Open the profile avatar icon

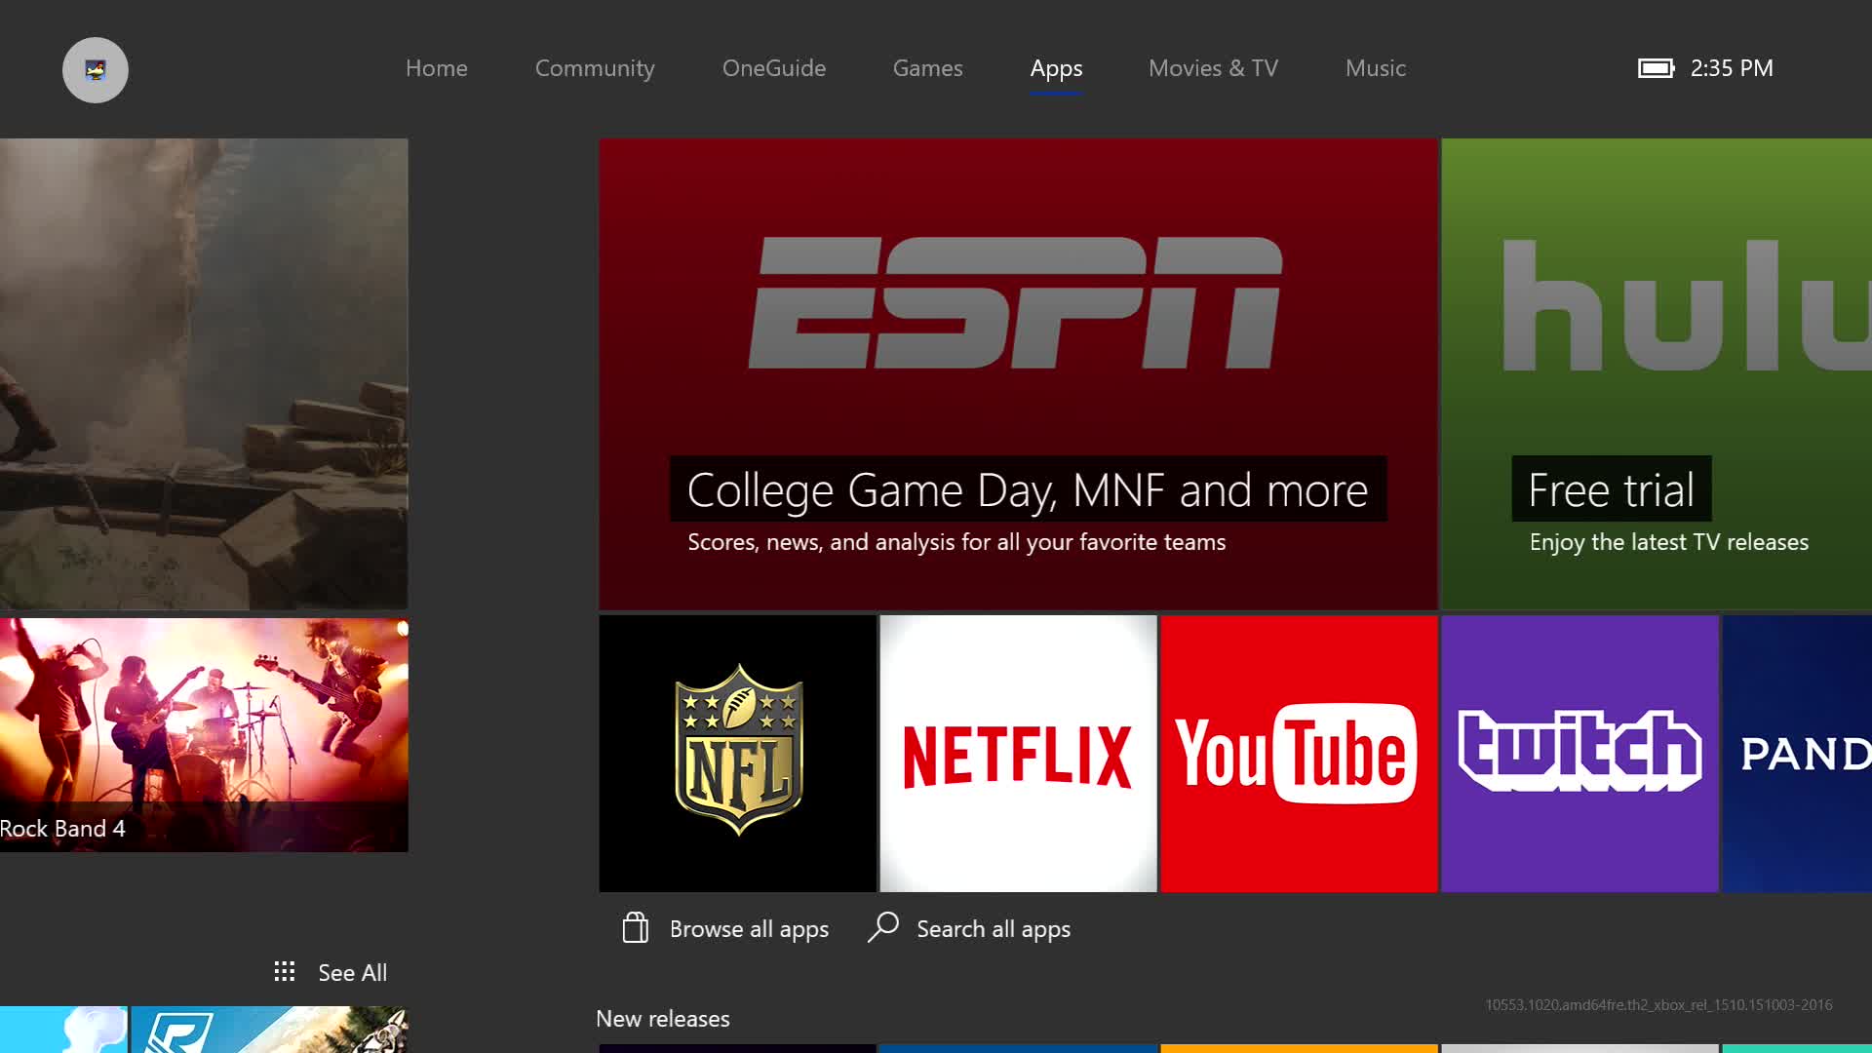(x=96, y=70)
